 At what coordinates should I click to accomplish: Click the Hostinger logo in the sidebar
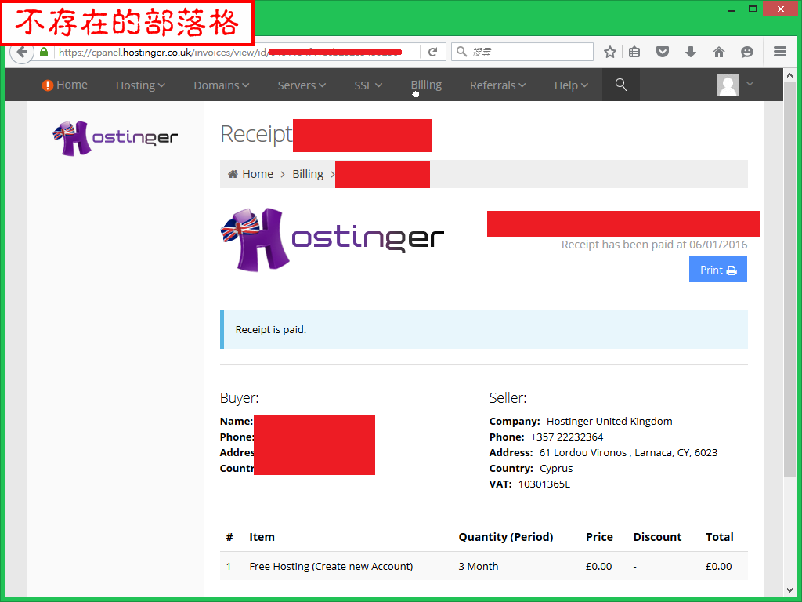pos(116,138)
